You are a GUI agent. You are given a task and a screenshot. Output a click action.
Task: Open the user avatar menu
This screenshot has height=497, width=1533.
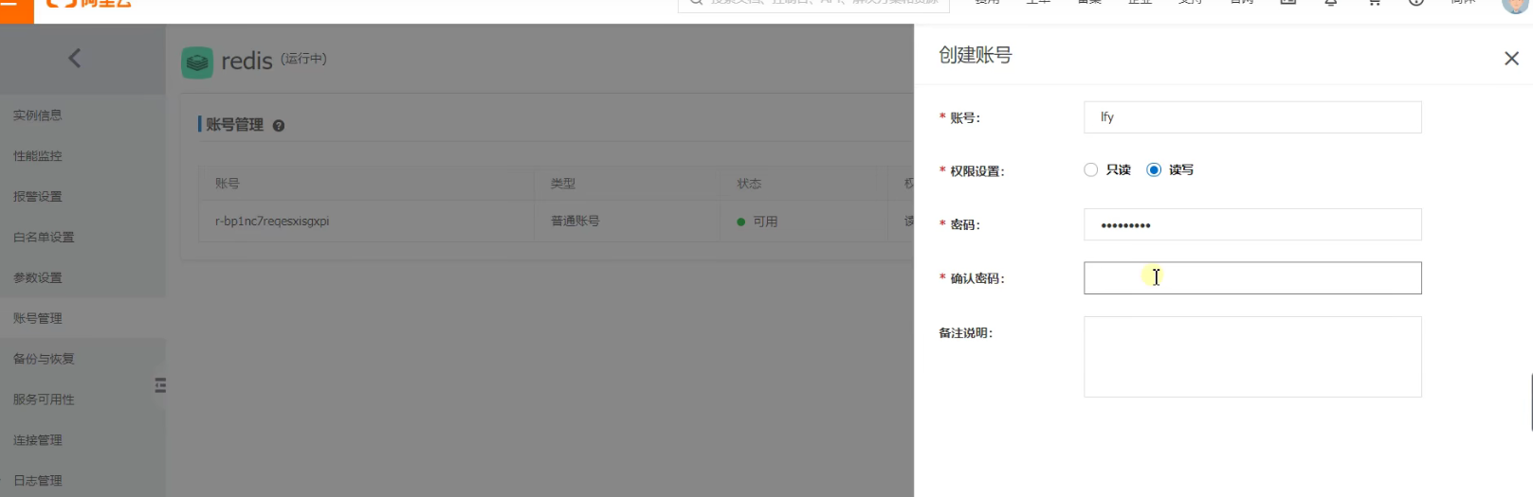pos(1515,5)
